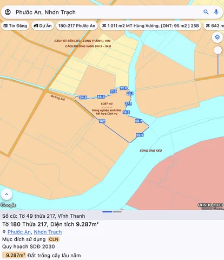Click the '23.1' boundary length label

click(130, 94)
